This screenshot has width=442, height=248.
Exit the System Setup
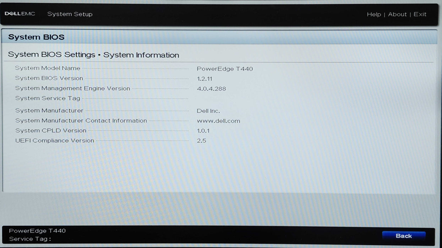[420, 14]
